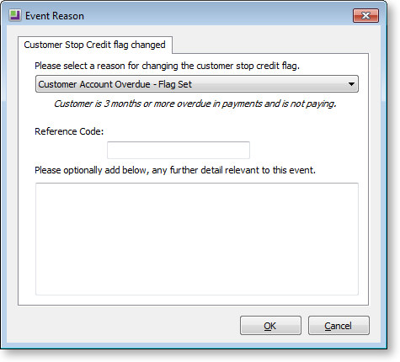The width and height of the screenshot is (400, 362).
Task: Click the 'Please optionally add below' label
Action: 175,170
